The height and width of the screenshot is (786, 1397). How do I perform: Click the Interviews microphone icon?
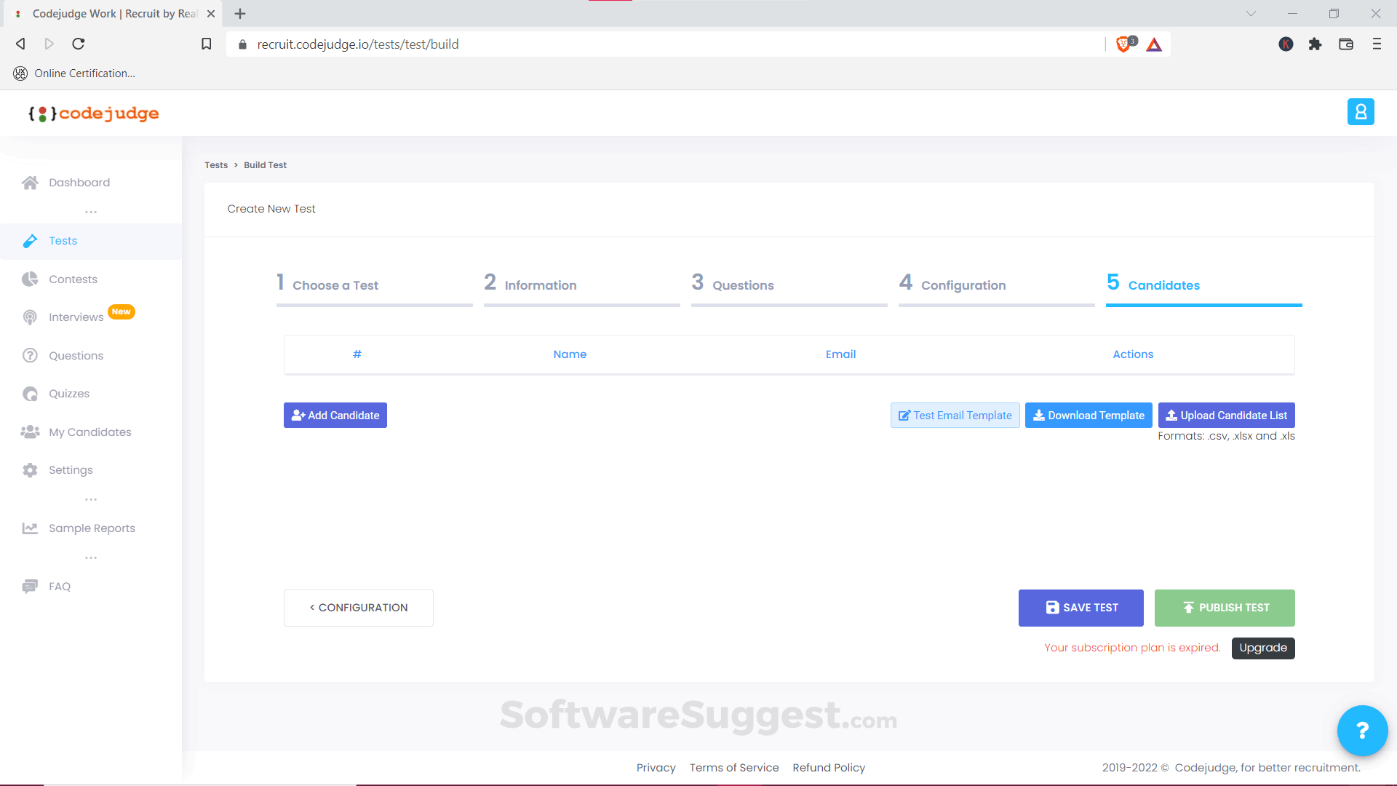point(30,317)
